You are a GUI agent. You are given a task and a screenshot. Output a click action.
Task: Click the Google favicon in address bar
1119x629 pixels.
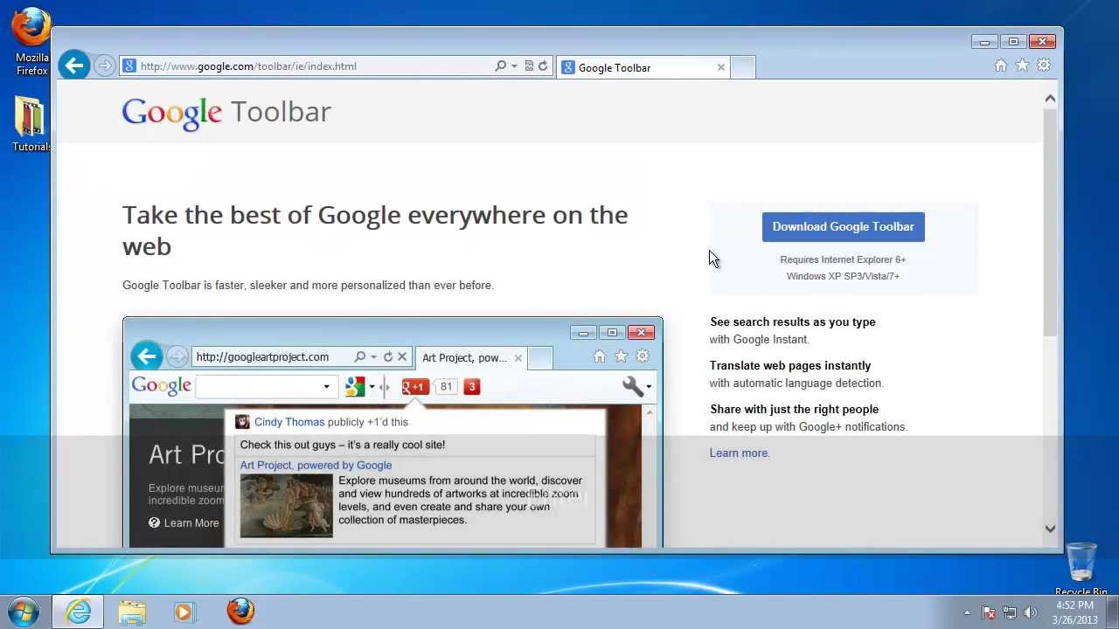pyautogui.click(x=129, y=66)
